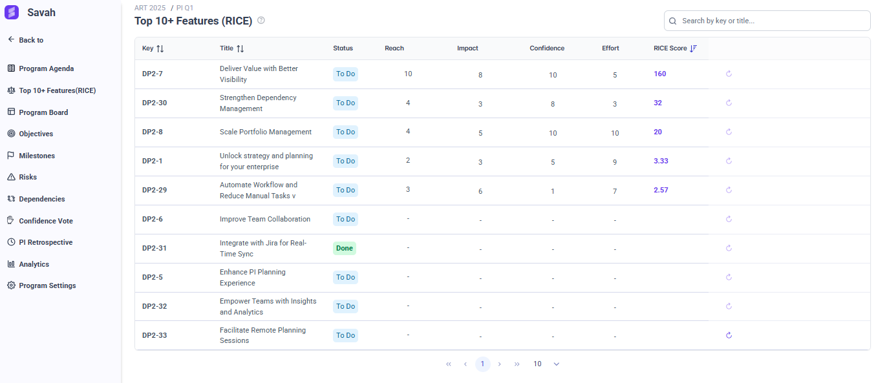This screenshot has width=876, height=383.
Task: Jump to the last page of results
Action: pos(517,364)
